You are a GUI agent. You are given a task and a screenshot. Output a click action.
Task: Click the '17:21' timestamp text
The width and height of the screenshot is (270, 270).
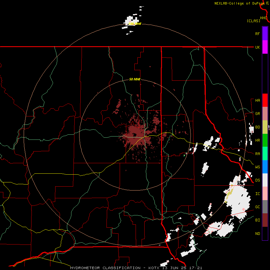(x=196, y=268)
